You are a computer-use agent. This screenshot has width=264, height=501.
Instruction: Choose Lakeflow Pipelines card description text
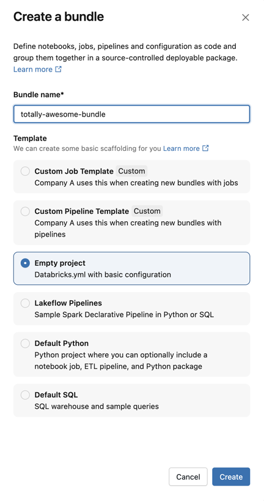click(124, 315)
